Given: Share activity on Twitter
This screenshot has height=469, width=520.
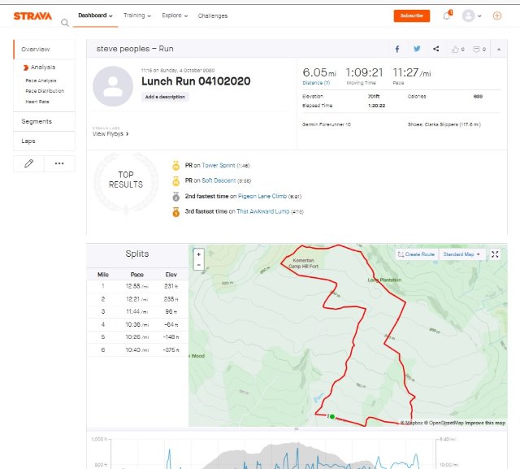Looking at the screenshot, I should coord(417,50).
